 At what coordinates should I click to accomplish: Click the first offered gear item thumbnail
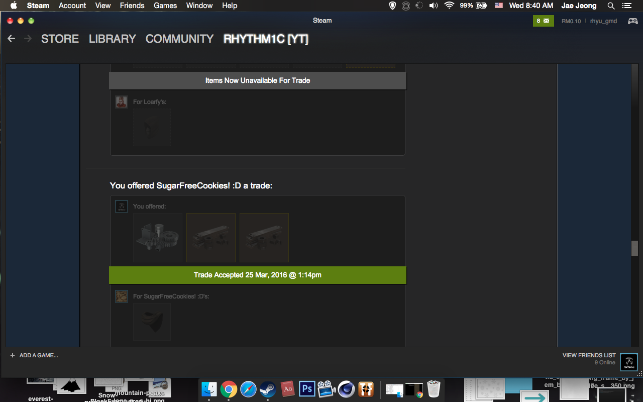158,238
